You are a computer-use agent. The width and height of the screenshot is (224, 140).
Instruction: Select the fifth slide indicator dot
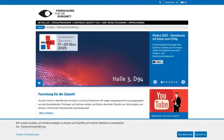(x=172, y=82)
